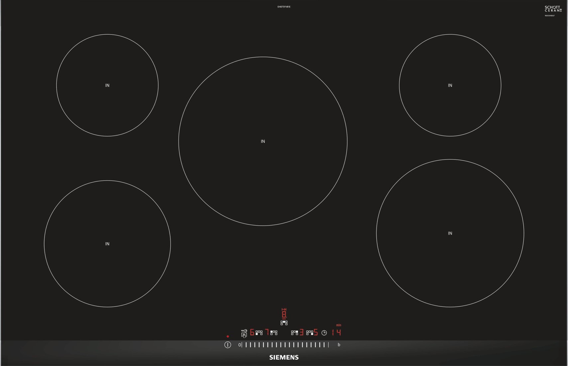The height and width of the screenshot is (366, 568).
Task: Select the zone icon beside red 5
Action: tap(310, 332)
